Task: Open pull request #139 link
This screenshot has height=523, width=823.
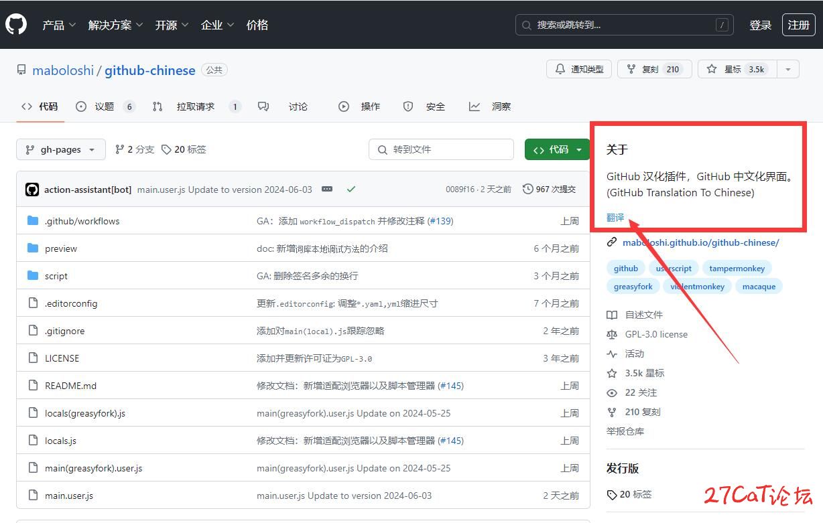Action: coord(440,221)
